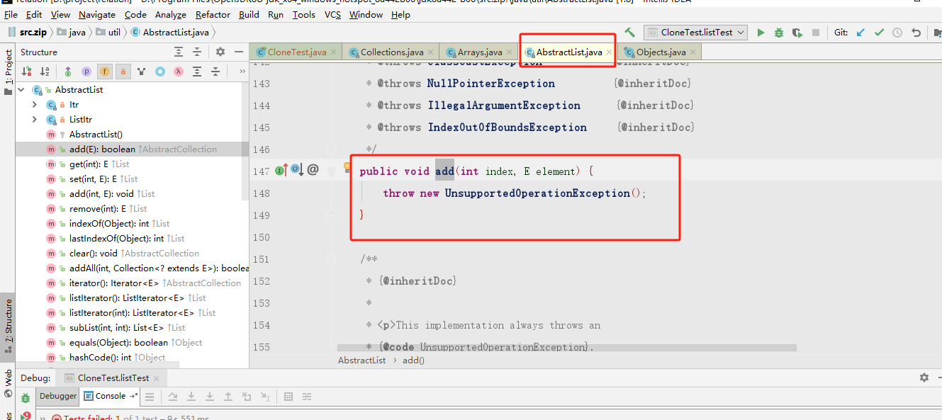Open the File menu

point(11,14)
